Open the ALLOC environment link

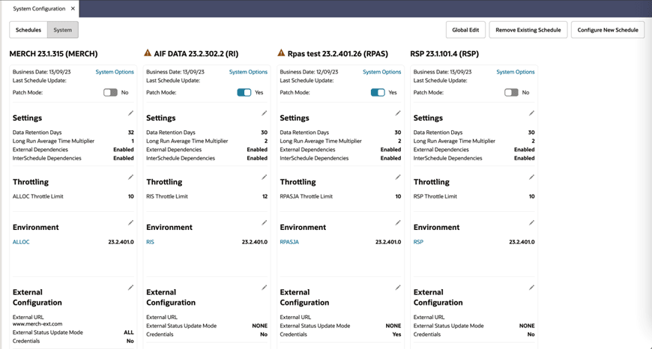pyautogui.click(x=21, y=242)
